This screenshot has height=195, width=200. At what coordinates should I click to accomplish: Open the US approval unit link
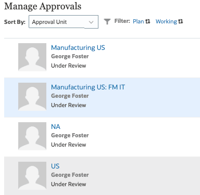tap(55, 166)
